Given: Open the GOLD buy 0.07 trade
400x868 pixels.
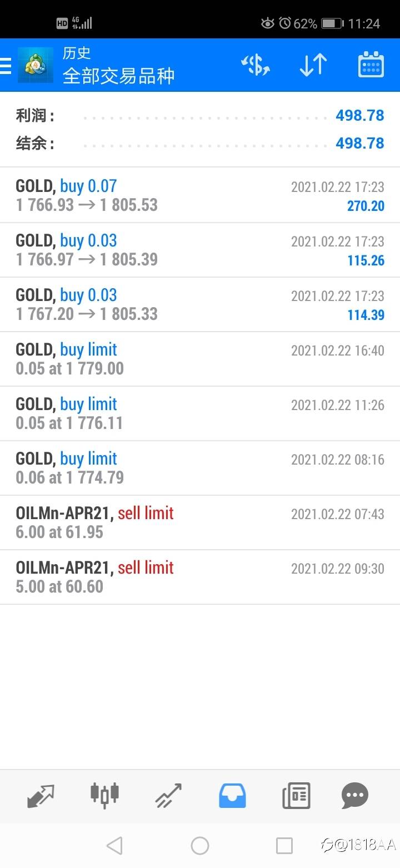Looking at the screenshot, I should coord(200,195).
